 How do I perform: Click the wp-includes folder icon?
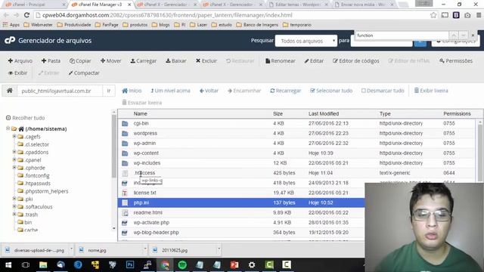[125, 163]
